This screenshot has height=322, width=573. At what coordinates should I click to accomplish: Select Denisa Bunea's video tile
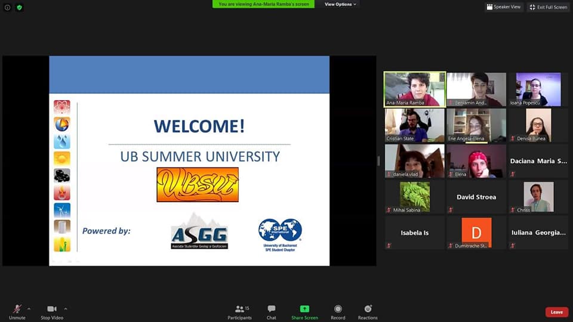tap(538, 125)
